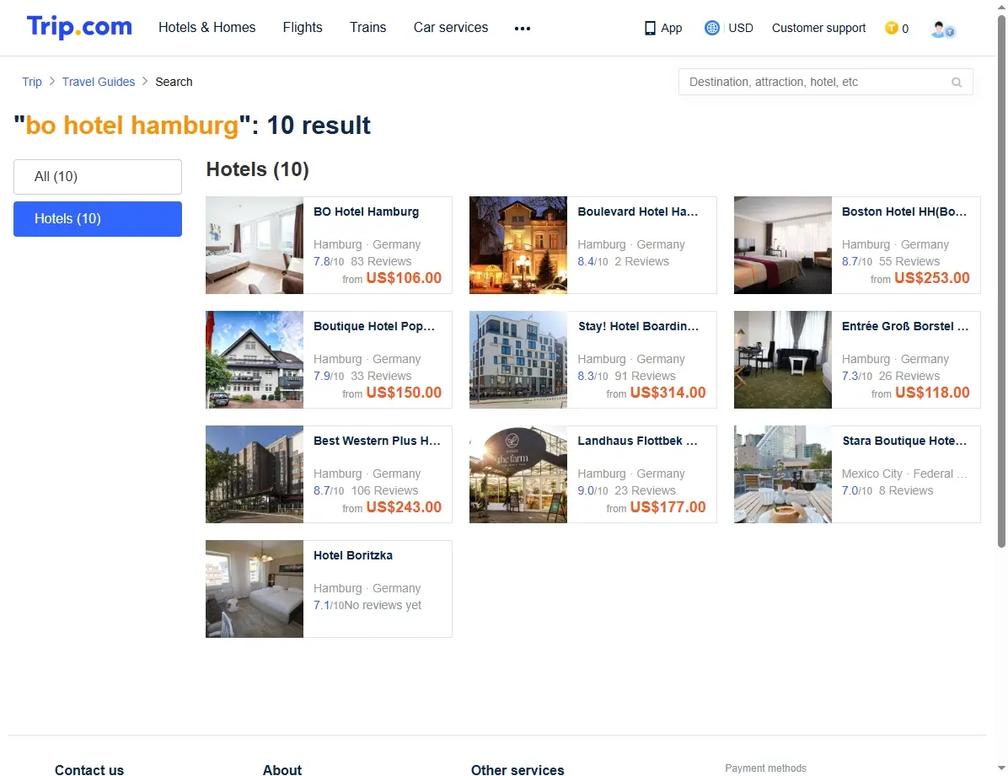Open Customer support link
Screen dimensions: 1008x776
[818, 29]
